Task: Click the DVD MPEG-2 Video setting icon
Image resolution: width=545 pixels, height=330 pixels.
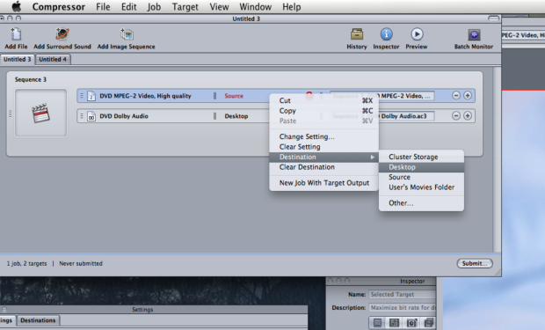Action: click(91, 96)
